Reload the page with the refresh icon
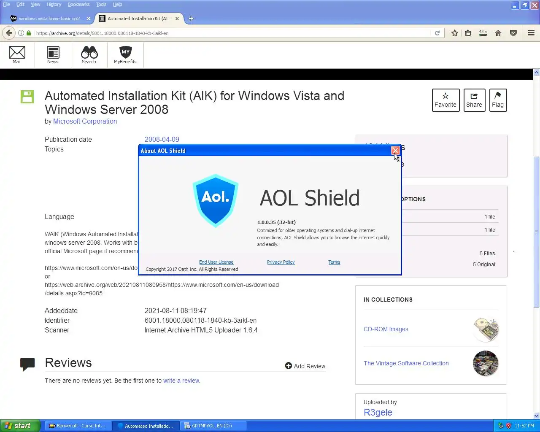 (x=437, y=33)
